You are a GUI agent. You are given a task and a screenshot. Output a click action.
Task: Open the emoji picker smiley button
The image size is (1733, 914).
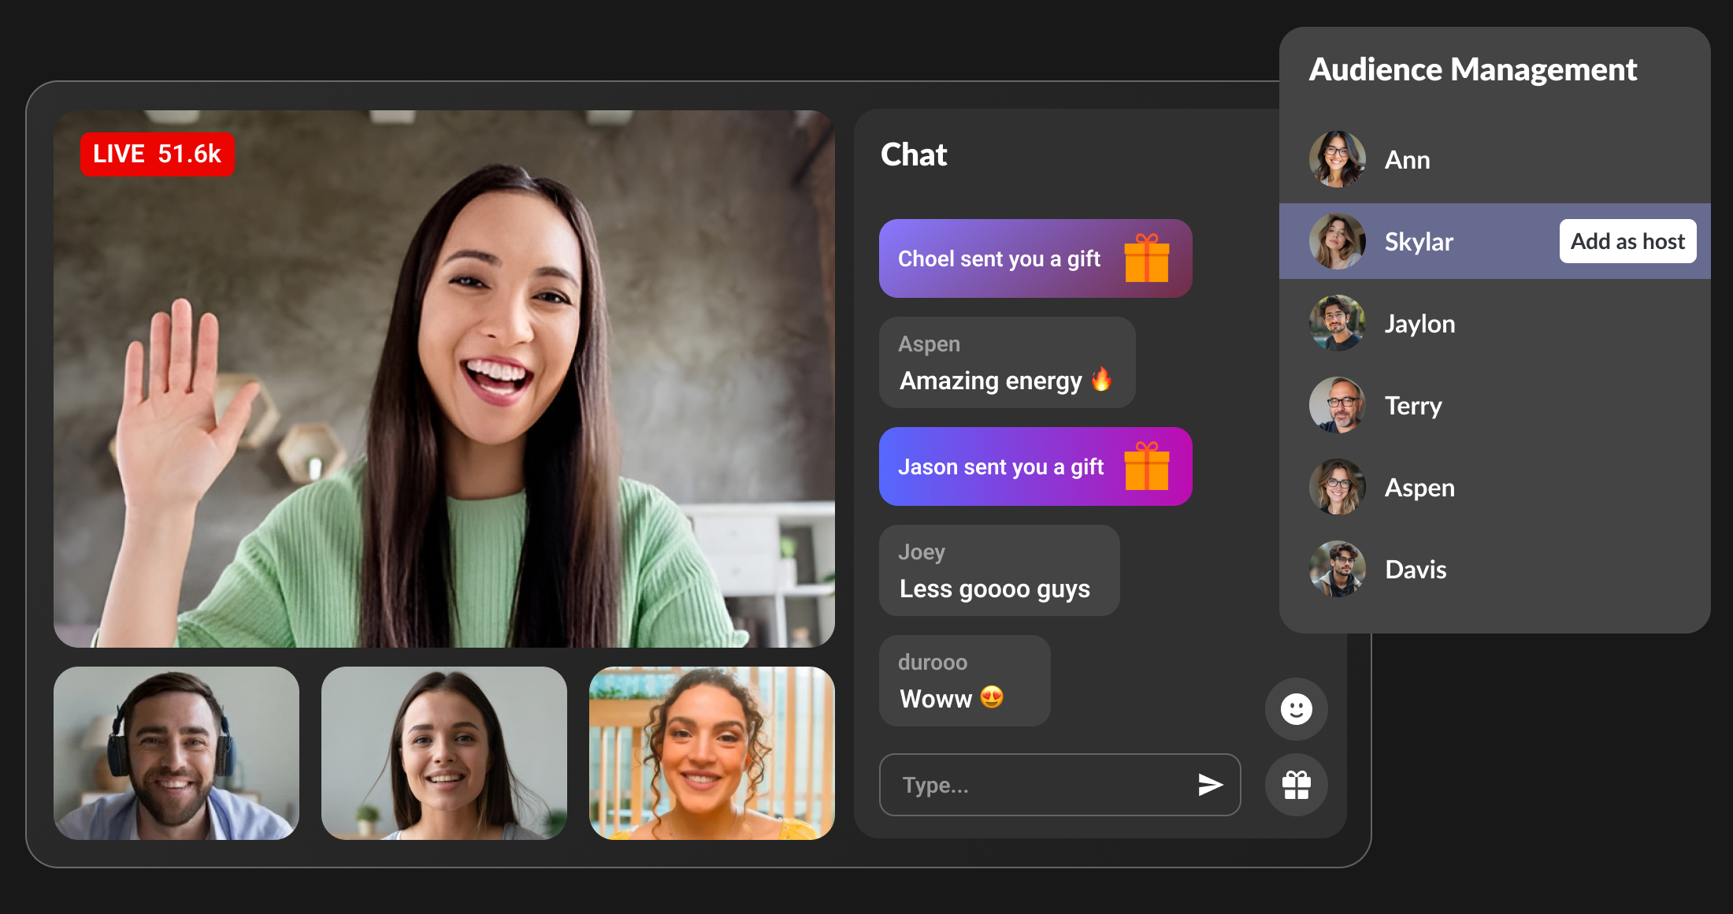(1296, 708)
